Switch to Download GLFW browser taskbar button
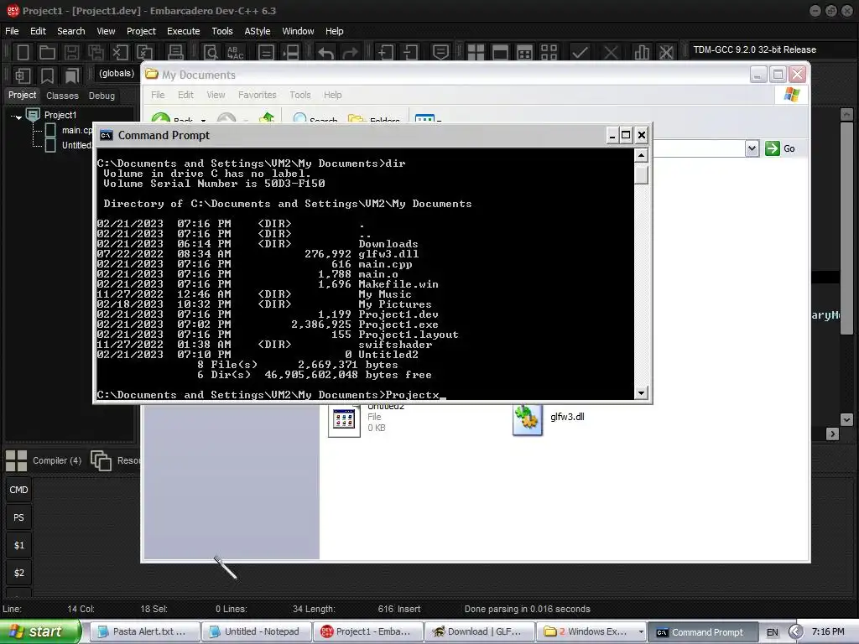The image size is (859, 644). [x=479, y=632]
